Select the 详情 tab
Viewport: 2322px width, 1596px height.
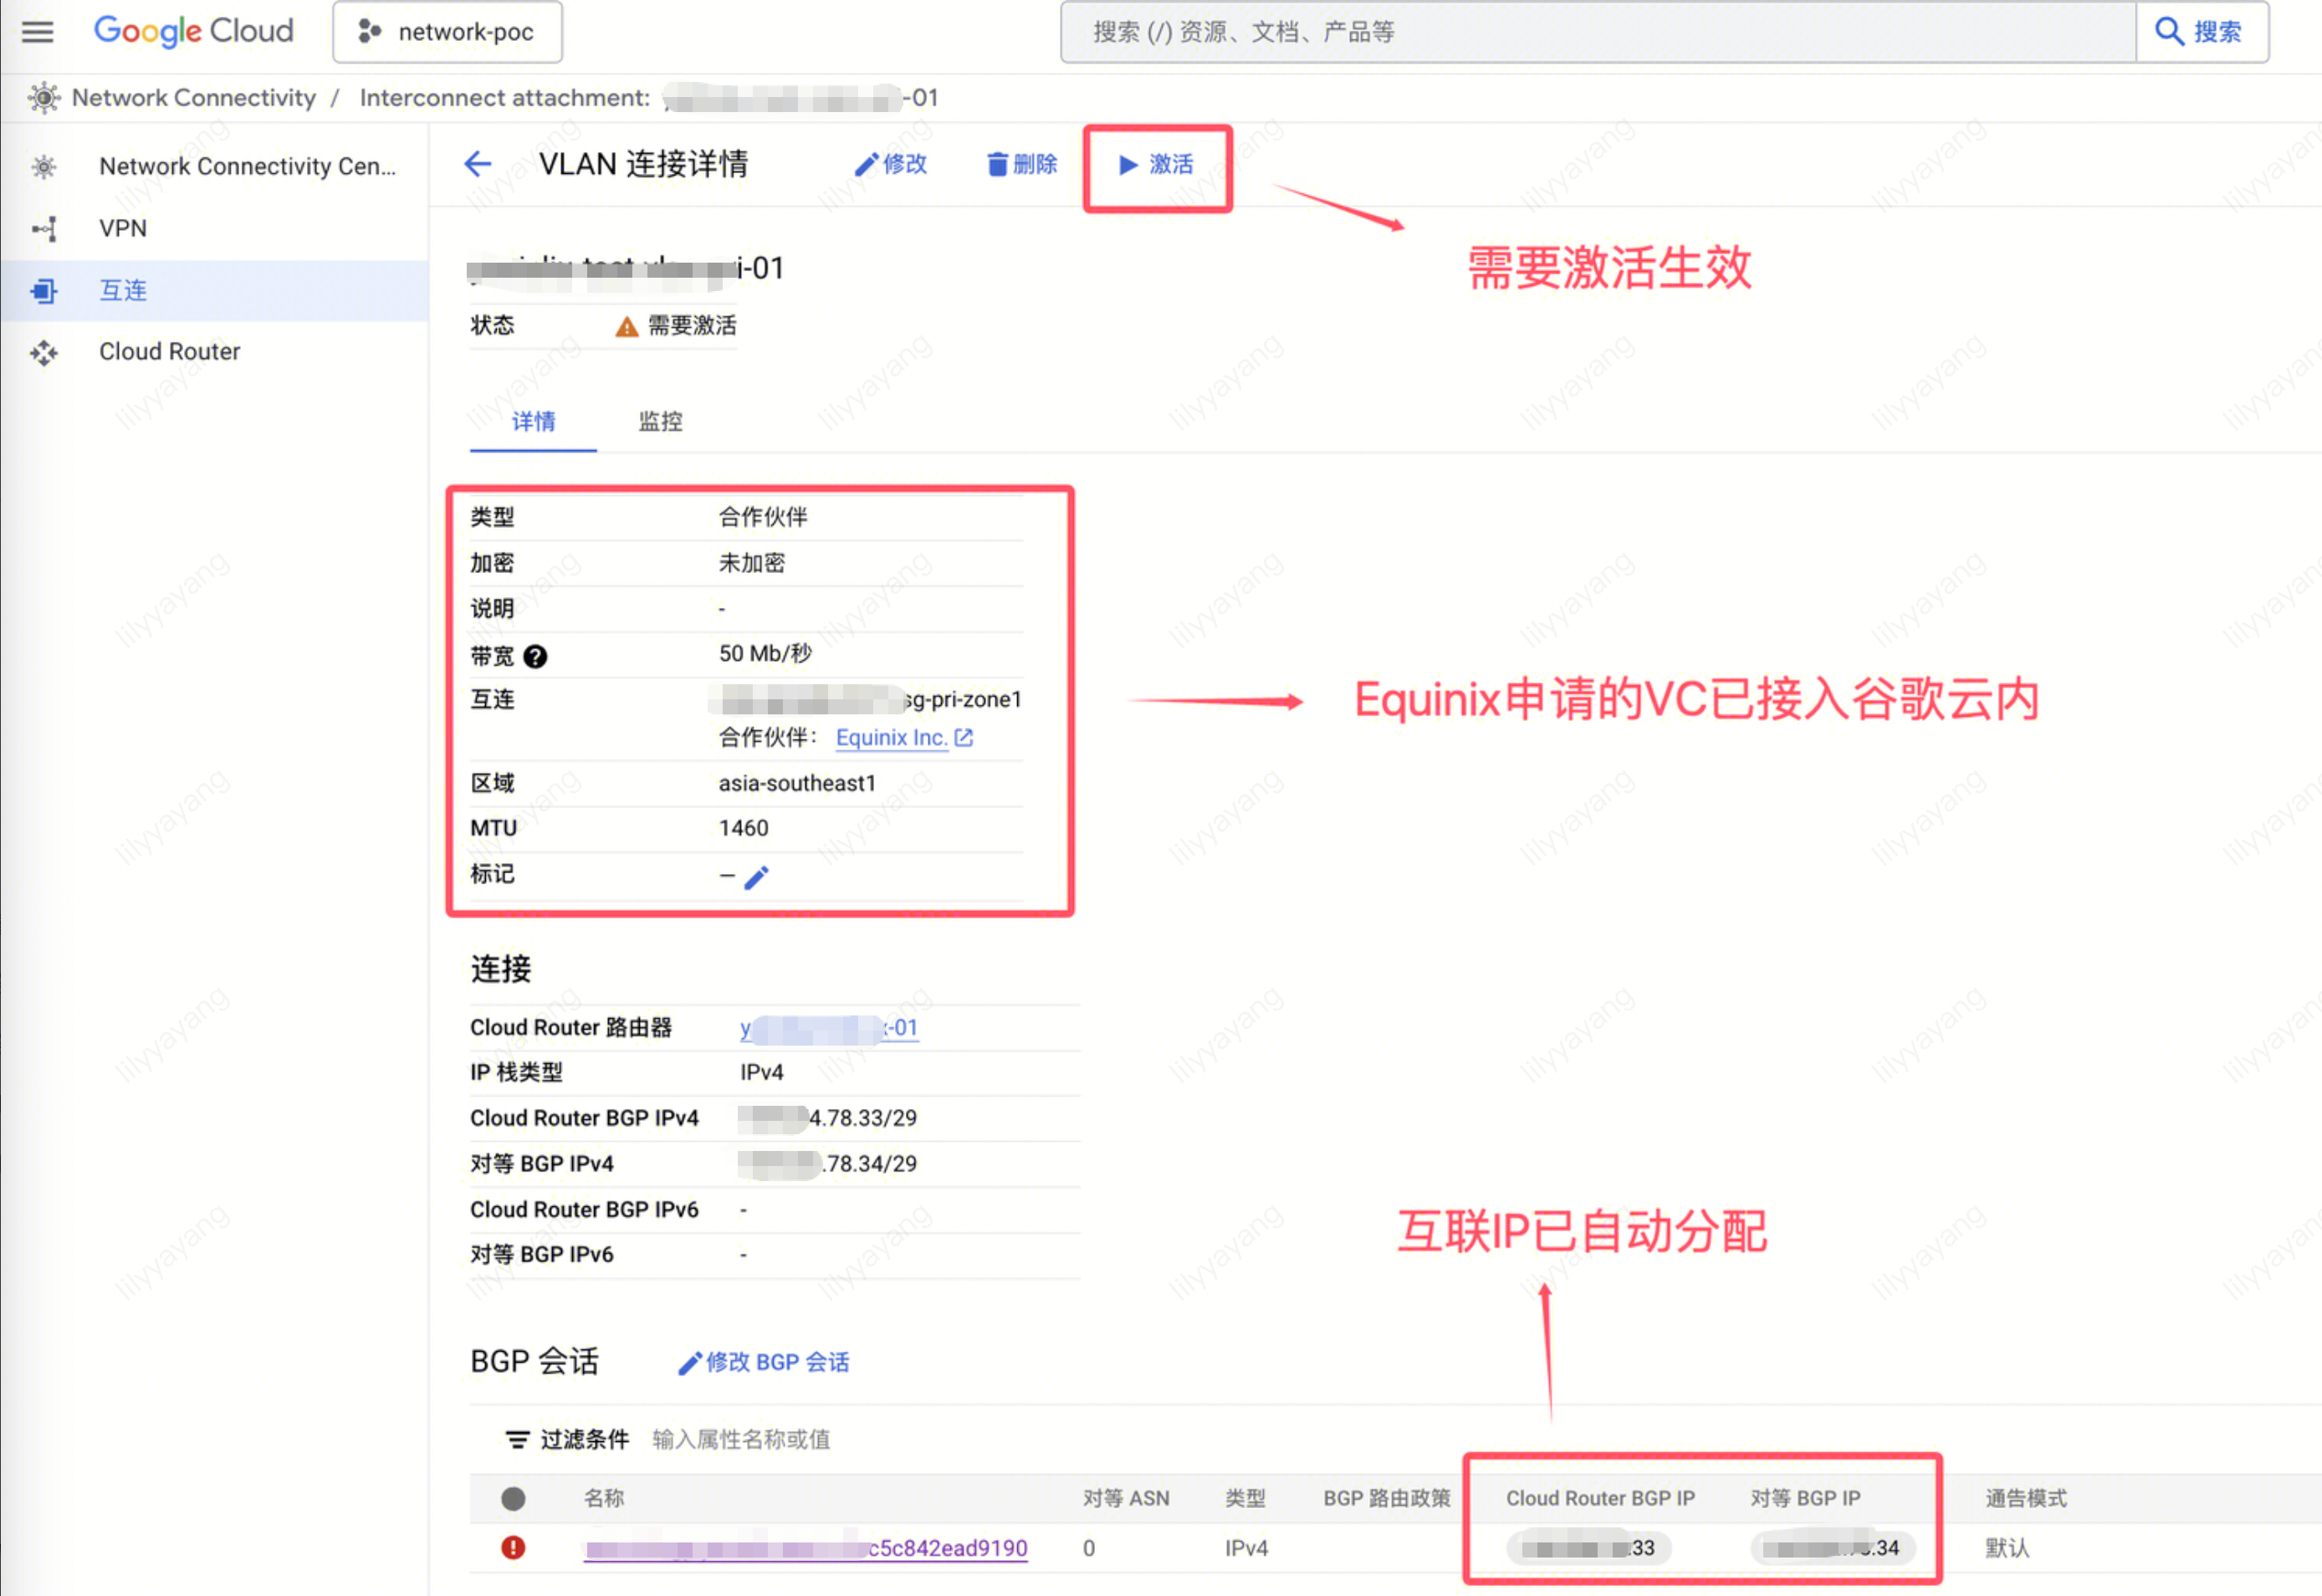pyautogui.click(x=533, y=421)
